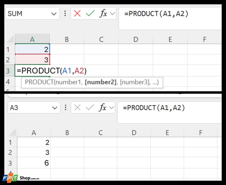Click column header D in the lower sheet
This screenshot has height=185, width=226.
pos(134,132)
